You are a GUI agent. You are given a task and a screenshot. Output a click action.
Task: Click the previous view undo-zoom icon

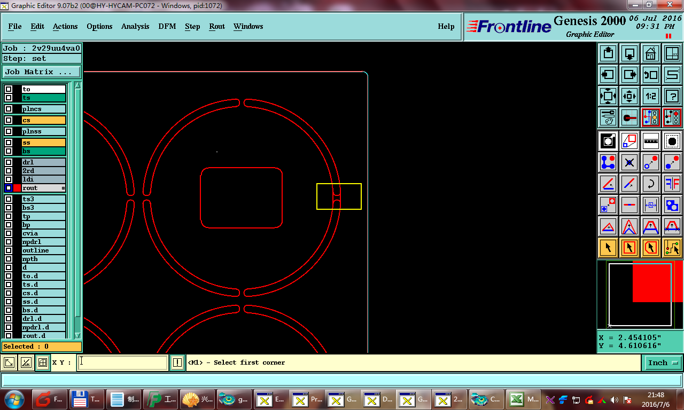tap(650, 75)
